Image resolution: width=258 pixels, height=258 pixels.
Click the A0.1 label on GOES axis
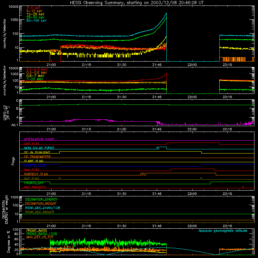click(x=15, y=125)
